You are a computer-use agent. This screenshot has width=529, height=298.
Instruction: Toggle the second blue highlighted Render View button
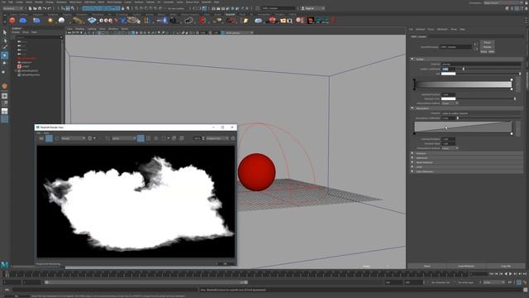pyautogui.click(x=141, y=138)
